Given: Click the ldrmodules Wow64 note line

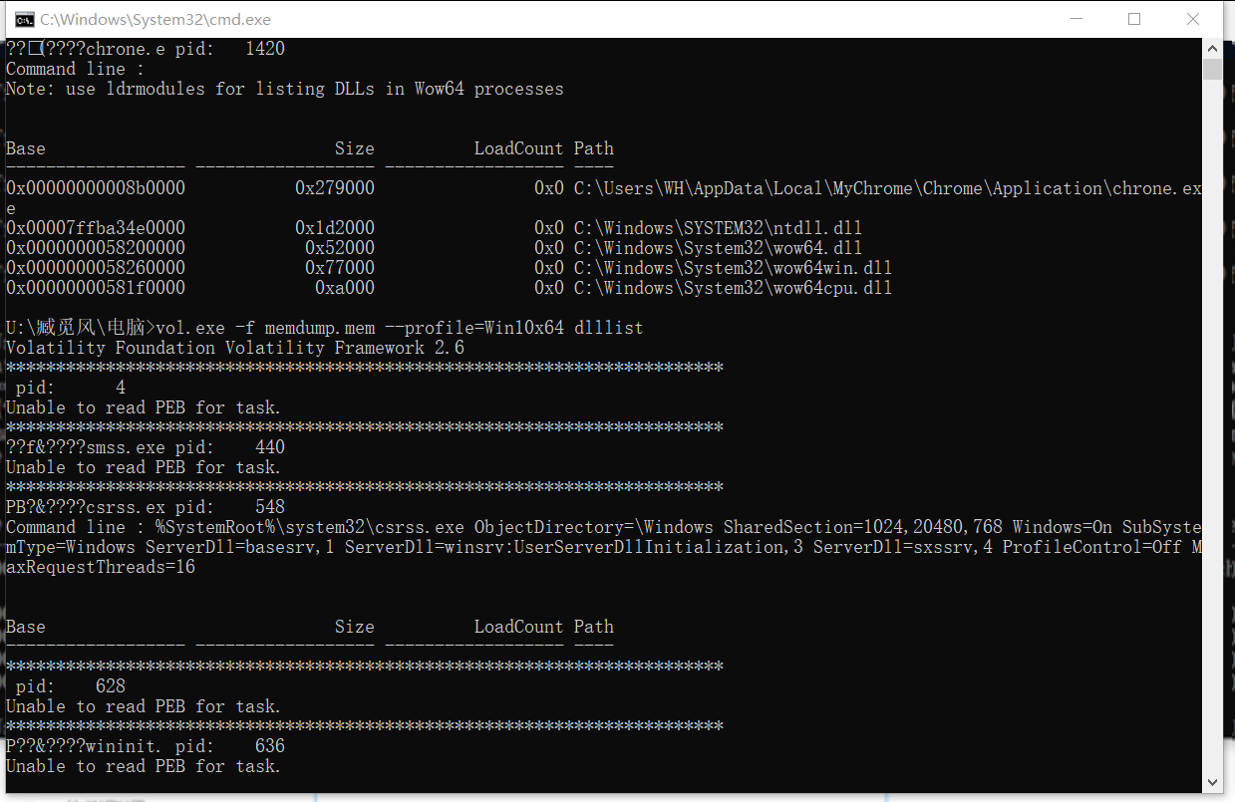Looking at the screenshot, I should [x=285, y=89].
